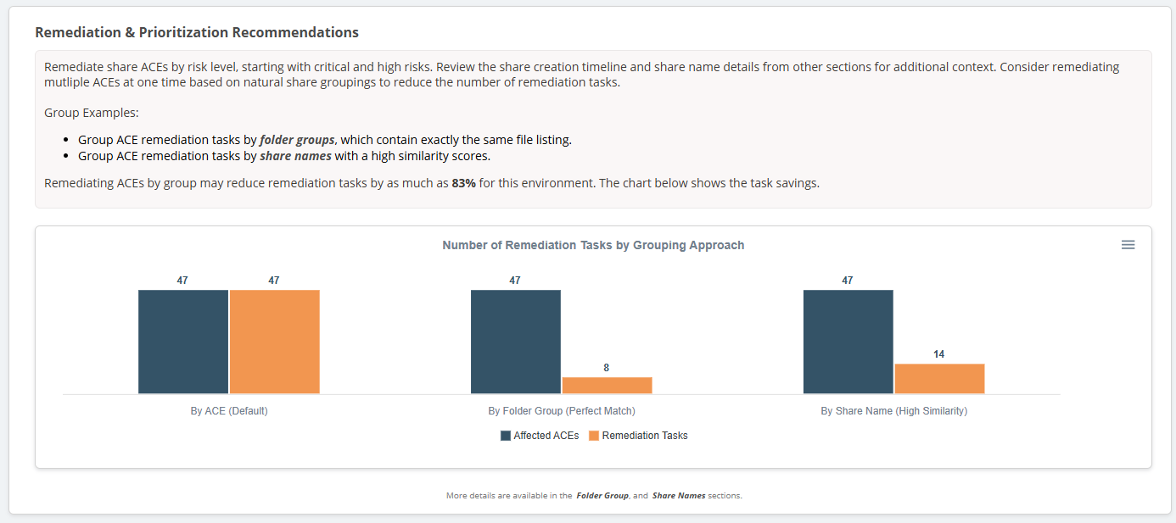
Task: Click the orange Remediation Tasks legend swatch
Action: click(x=594, y=436)
